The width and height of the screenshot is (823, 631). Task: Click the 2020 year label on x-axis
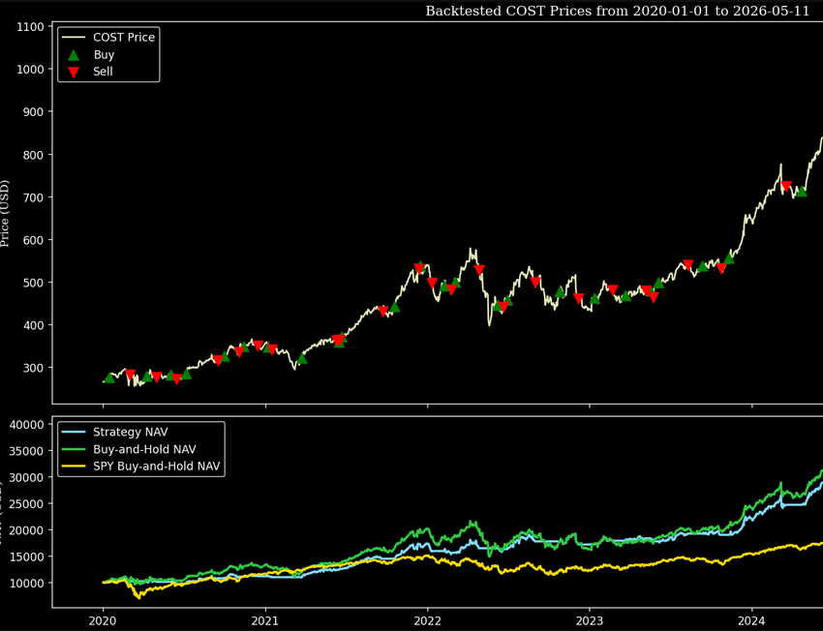pos(103,621)
